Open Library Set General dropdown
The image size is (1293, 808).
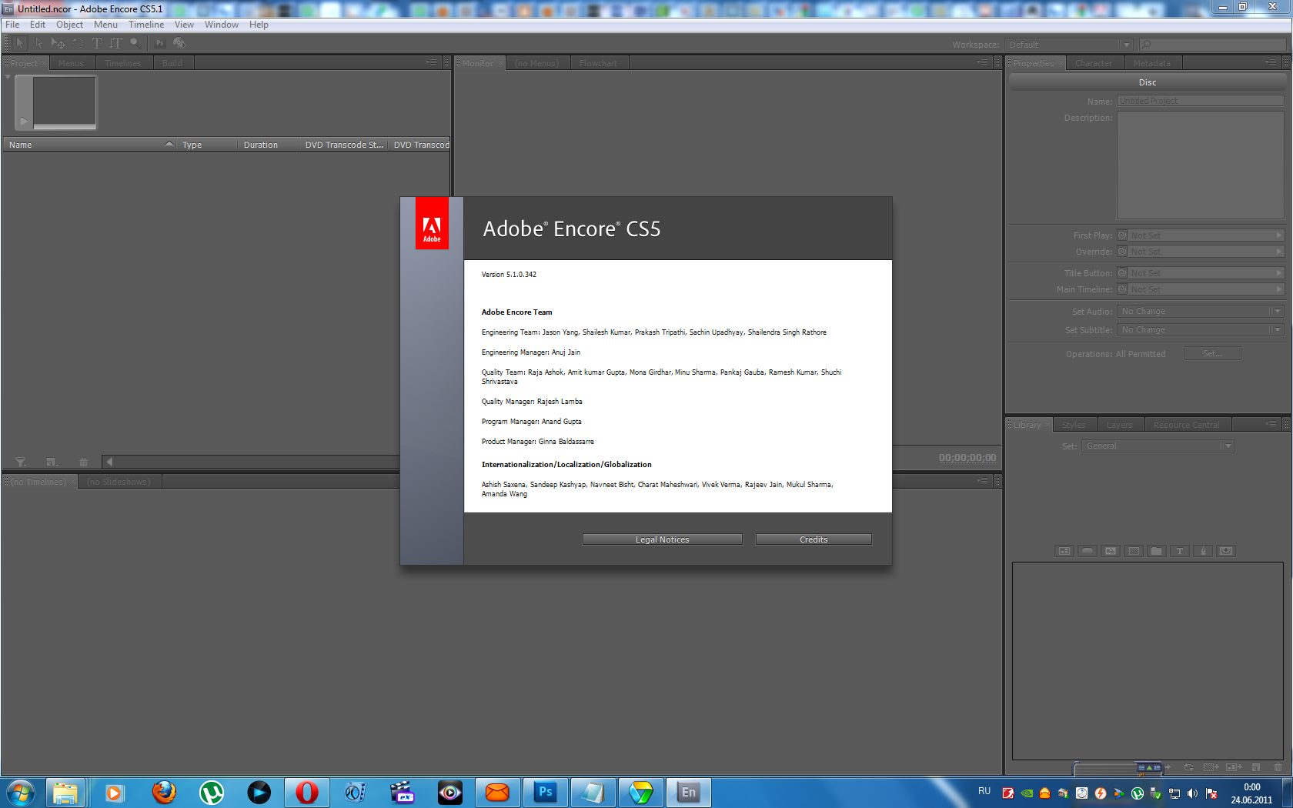(x=1158, y=446)
